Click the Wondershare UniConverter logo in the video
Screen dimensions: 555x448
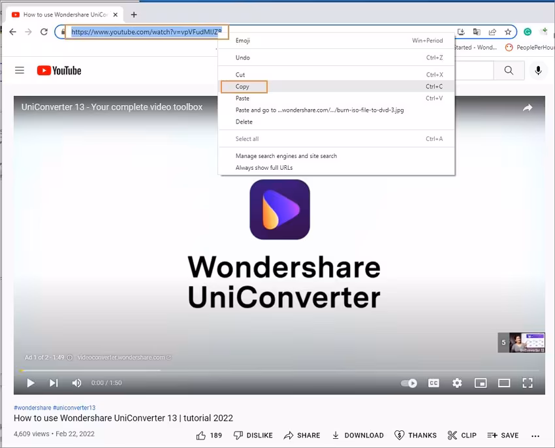(279, 209)
